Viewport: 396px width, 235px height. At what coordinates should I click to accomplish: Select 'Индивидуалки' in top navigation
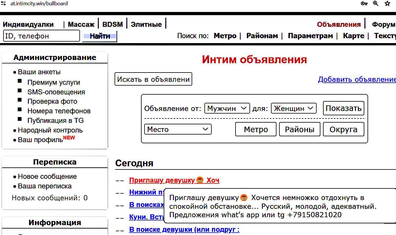pos(28,24)
